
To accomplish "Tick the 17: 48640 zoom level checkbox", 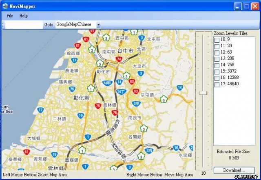I will (217, 85).
